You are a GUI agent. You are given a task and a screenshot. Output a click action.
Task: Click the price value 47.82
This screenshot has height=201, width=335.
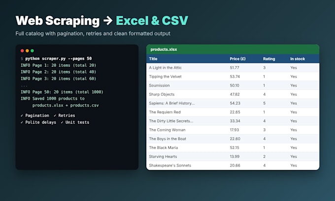[x=235, y=94]
